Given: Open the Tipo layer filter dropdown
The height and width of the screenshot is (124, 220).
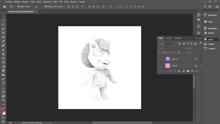Looking at the screenshot, I should point(166,44).
